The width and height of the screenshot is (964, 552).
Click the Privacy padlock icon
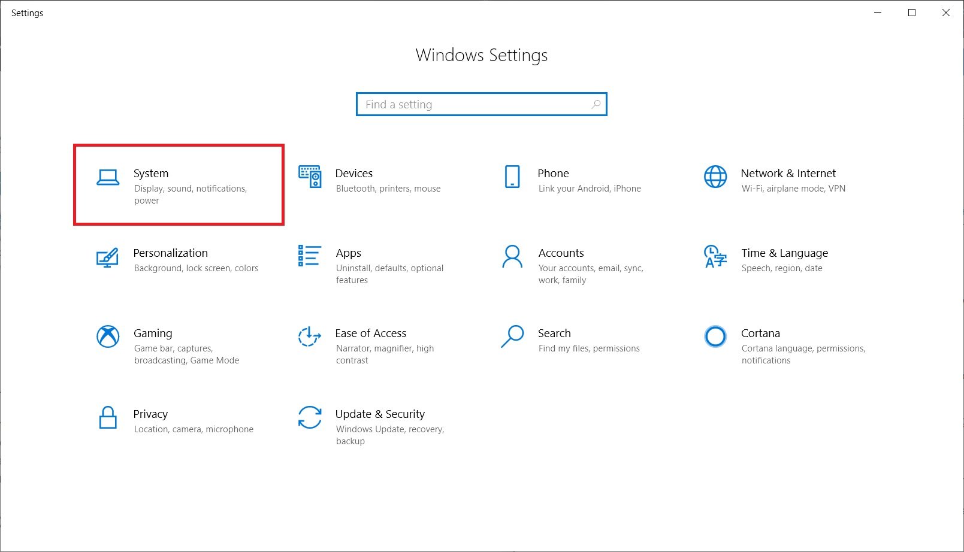point(108,417)
